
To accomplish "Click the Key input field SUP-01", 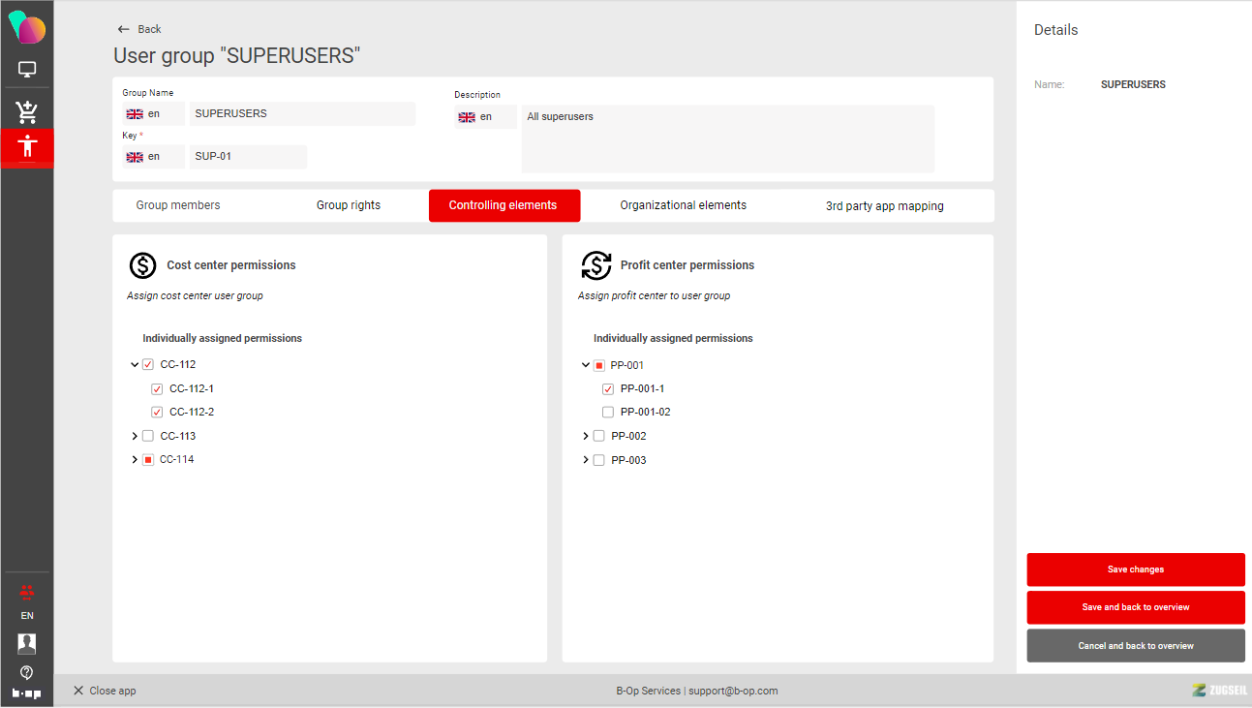I will pos(248,157).
